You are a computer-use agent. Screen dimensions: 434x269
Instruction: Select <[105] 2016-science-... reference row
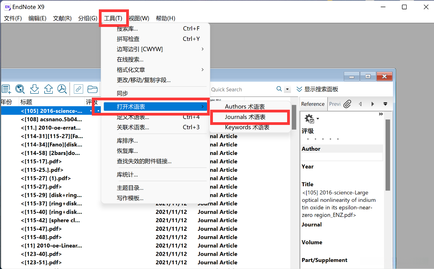51,111
